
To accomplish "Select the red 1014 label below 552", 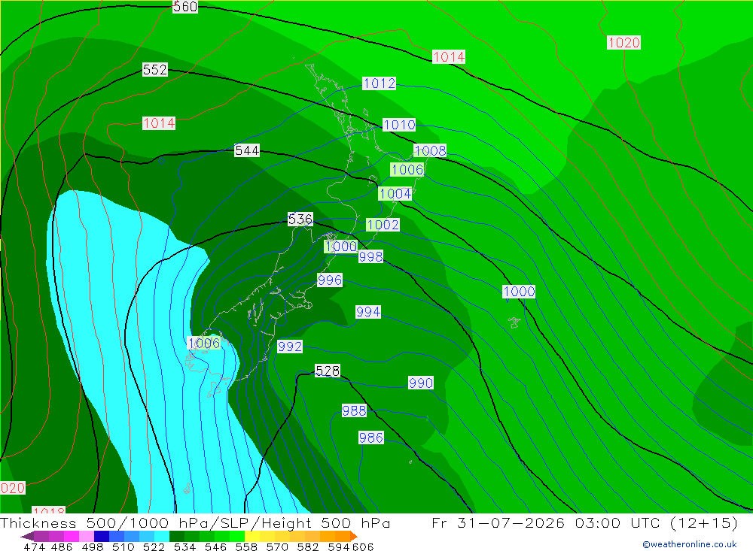I will tap(159, 123).
